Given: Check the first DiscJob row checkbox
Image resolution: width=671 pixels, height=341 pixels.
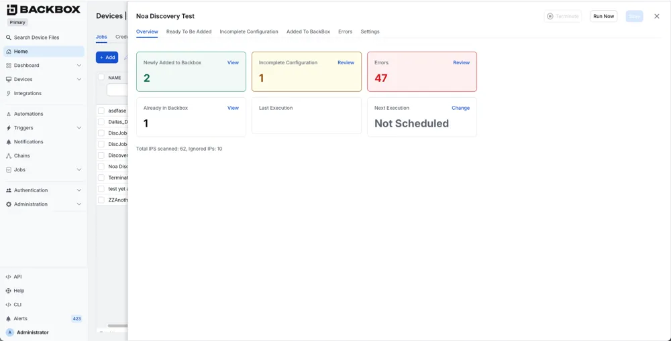Looking at the screenshot, I should pyautogui.click(x=101, y=133).
